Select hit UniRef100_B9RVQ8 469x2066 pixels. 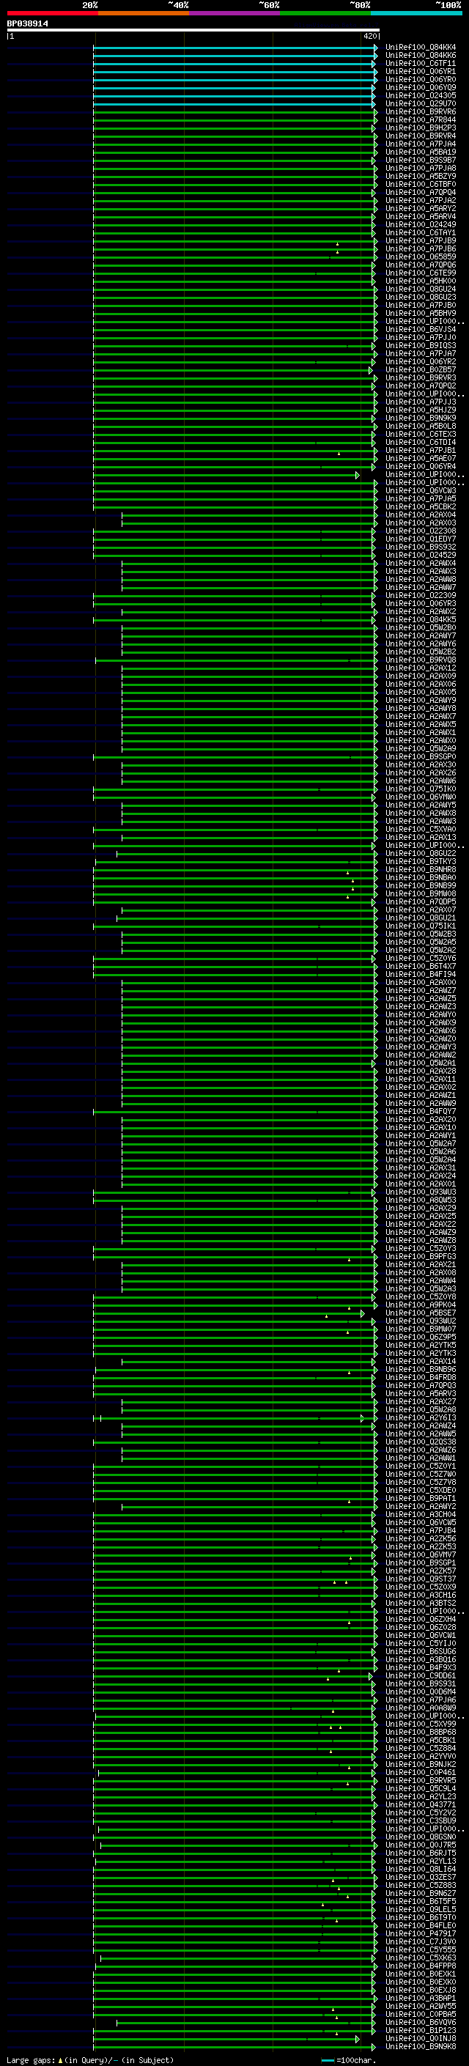pyautogui.click(x=421, y=660)
